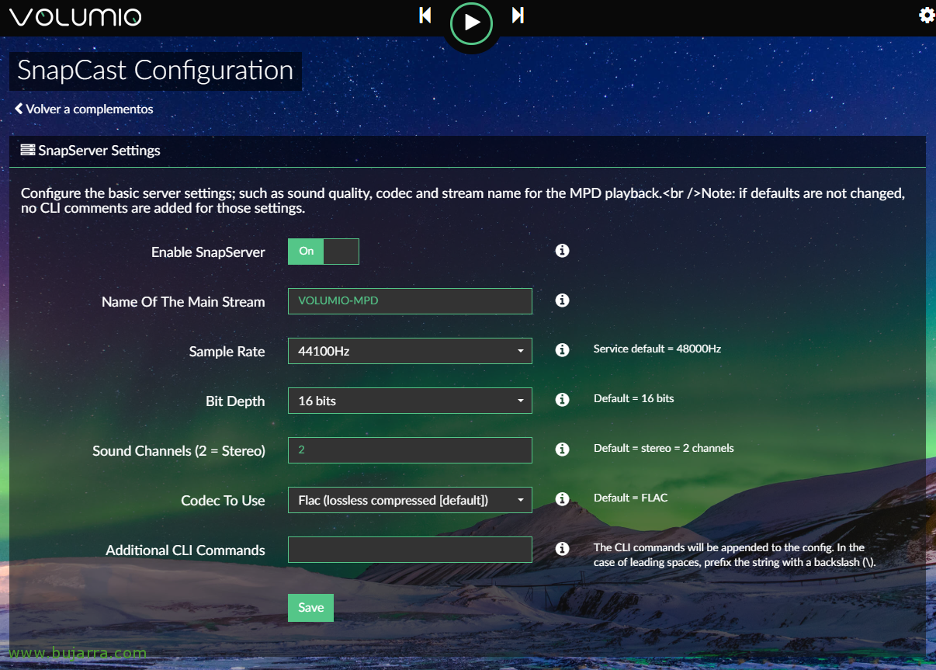Open the settings gear menu
936x670 pixels.
click(x=927, y=16)
